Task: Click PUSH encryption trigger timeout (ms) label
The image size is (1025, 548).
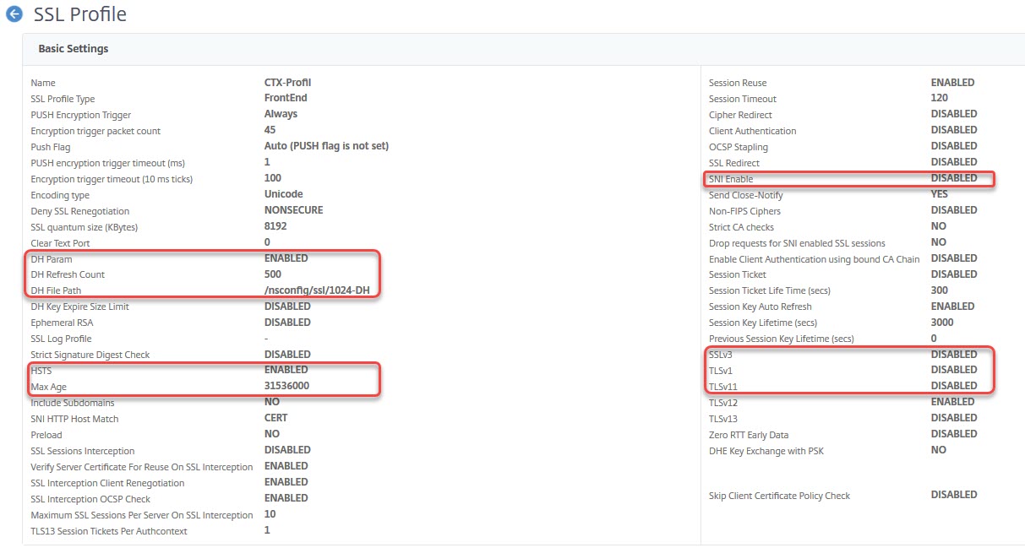Action: pyautogui.click(x=107, y=163)
